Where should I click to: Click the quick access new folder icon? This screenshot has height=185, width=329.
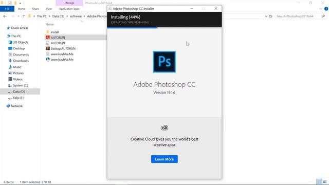(x=15, y=3)
